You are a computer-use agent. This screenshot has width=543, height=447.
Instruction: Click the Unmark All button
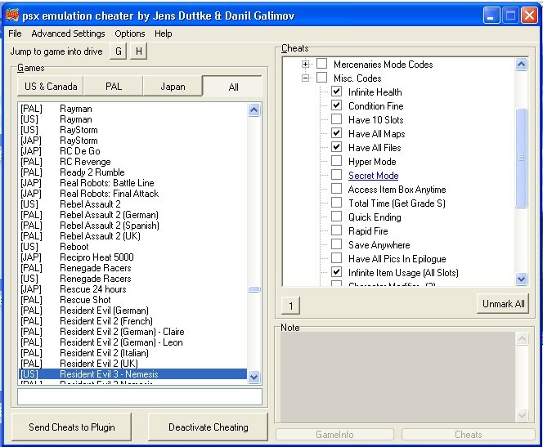(x=503, y=304)
